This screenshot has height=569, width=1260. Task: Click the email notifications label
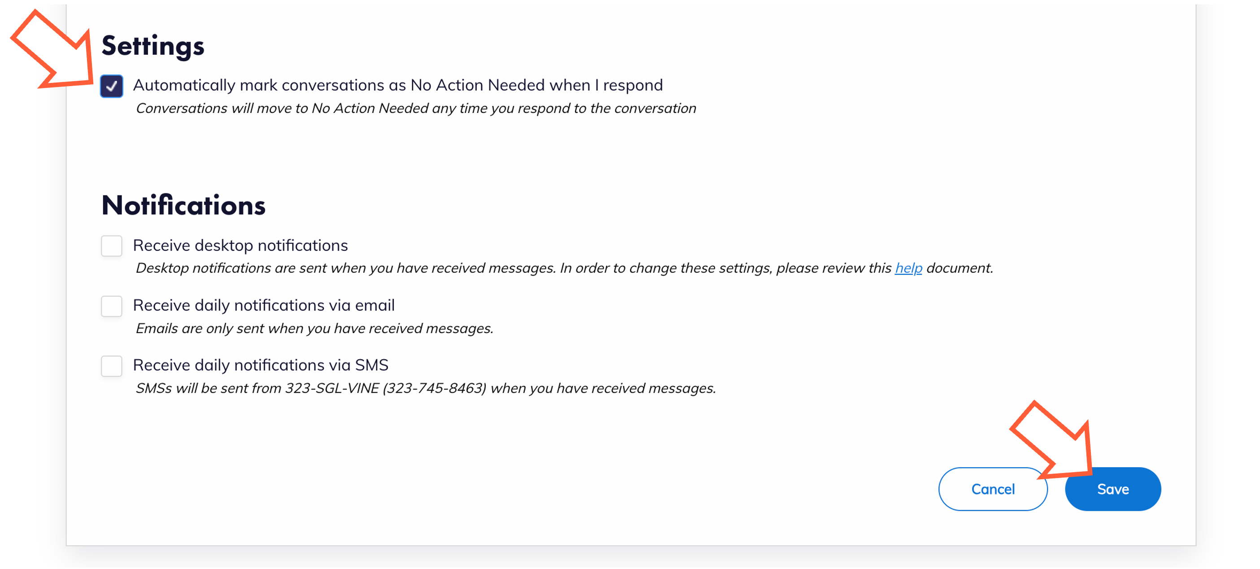264,305
